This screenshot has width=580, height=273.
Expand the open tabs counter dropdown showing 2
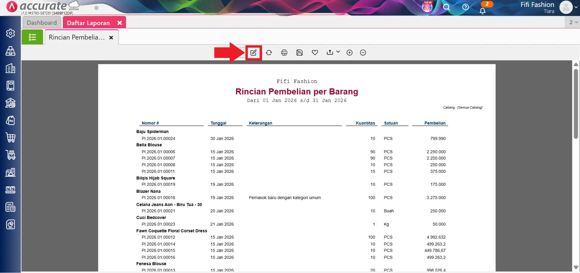click(x=573, y=22)
